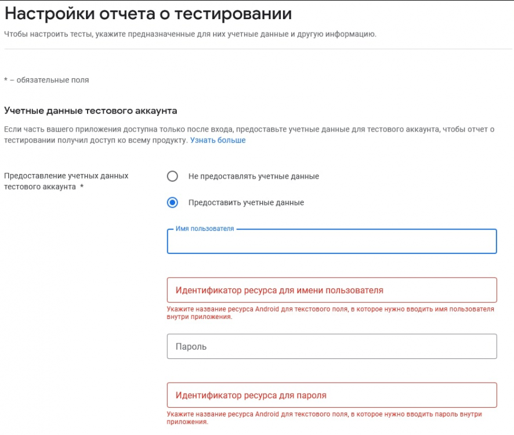Click the "* – обязательные поля" note
This screenshot has width=514, height=435.
46,80
